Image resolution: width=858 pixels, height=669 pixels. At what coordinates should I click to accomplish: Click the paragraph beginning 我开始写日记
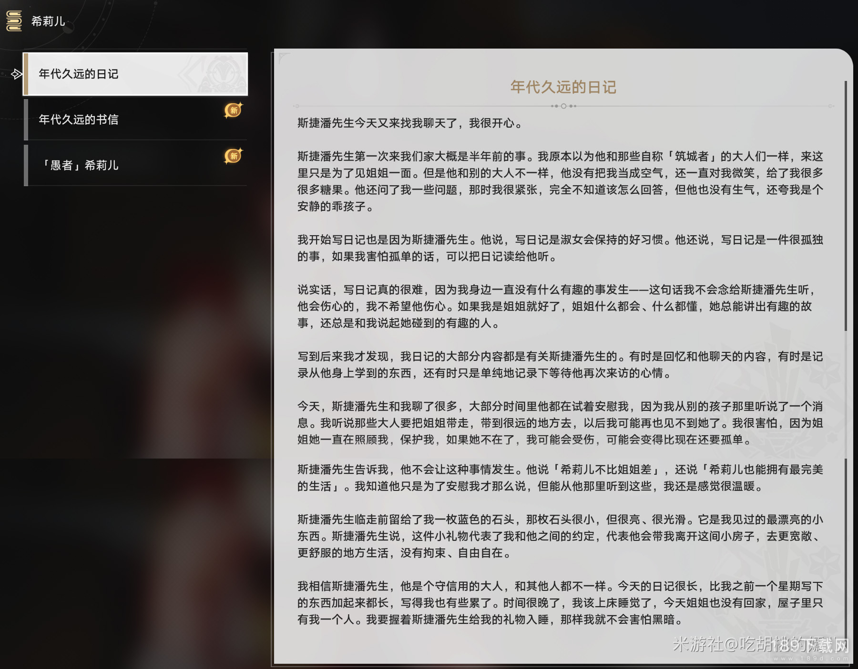click(x=560, y=248)
